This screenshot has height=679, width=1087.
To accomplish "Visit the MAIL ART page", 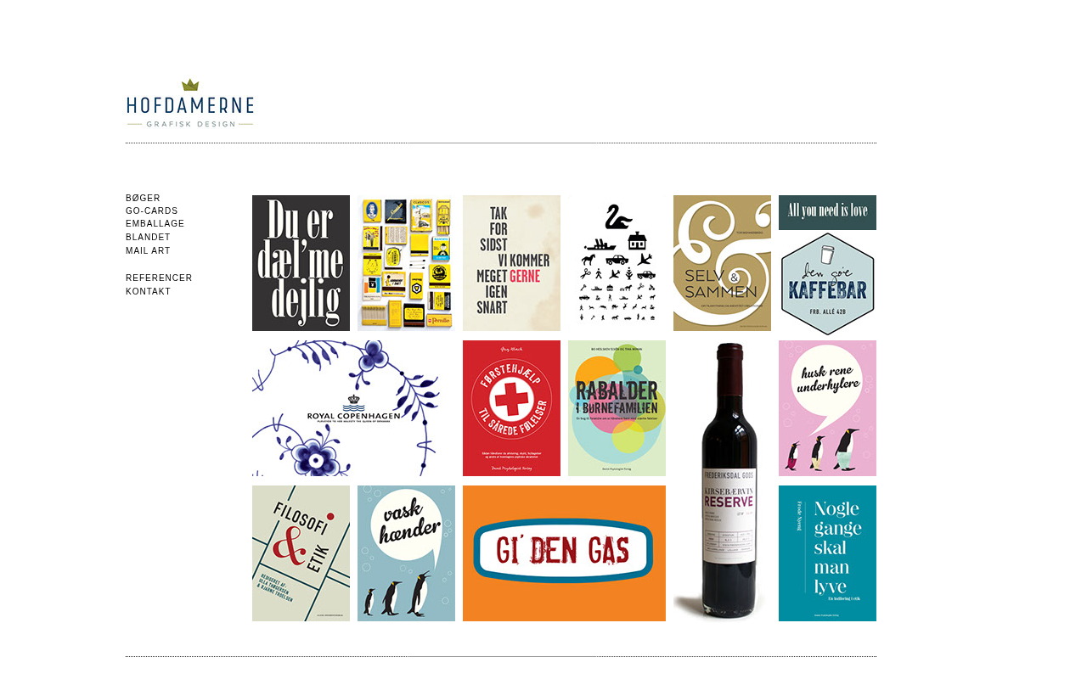I will [x=148, y=250].
